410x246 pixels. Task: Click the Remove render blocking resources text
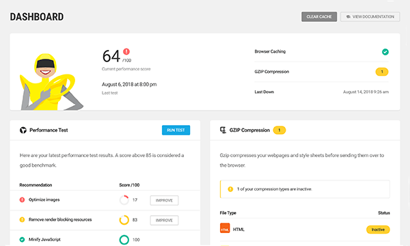pyautogui.click(x=60, y=219)
